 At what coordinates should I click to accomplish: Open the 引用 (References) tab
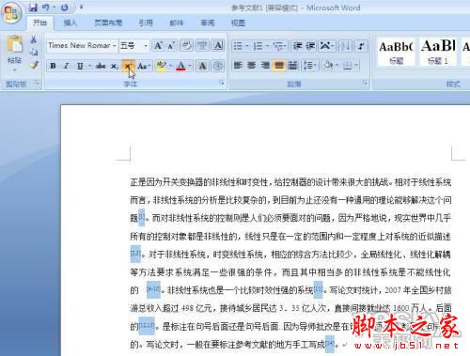point(146,23)
